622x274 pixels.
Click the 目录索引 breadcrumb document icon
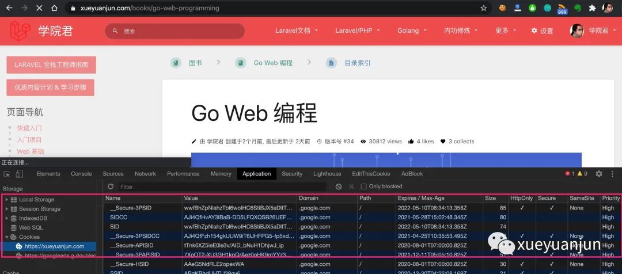point(331,63)
